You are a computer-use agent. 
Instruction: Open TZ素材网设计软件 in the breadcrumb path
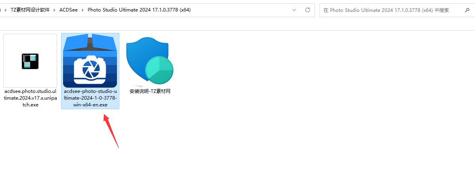(30, 10)
